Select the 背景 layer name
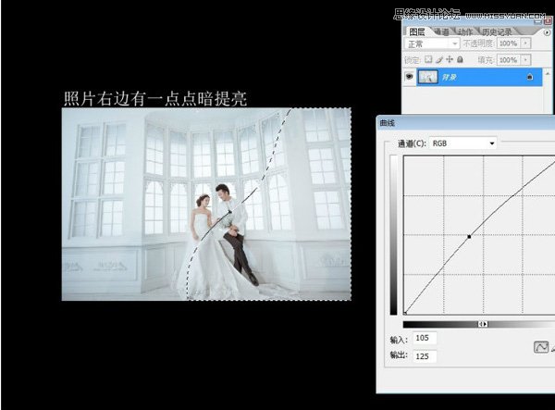The height and width of the screenshot is (410, 555). [449, 77]
